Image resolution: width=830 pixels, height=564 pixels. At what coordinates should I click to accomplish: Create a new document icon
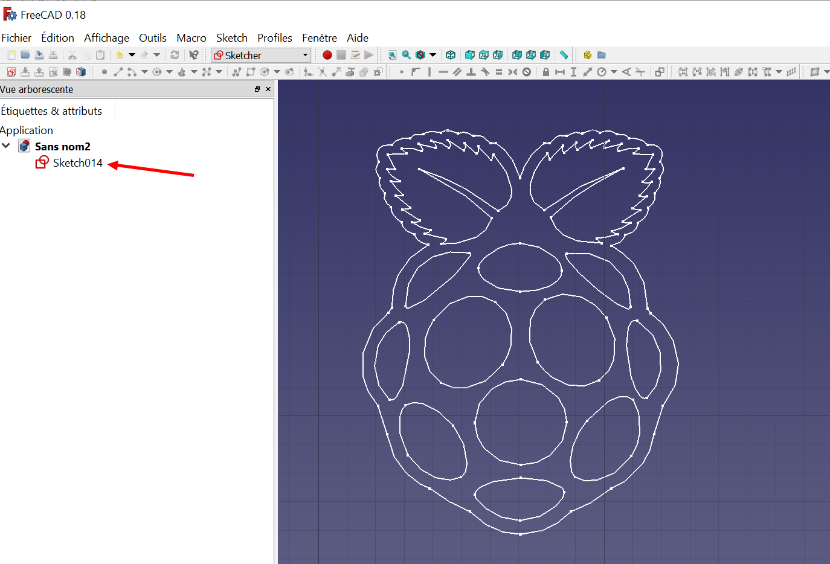[x=11, y=55]
